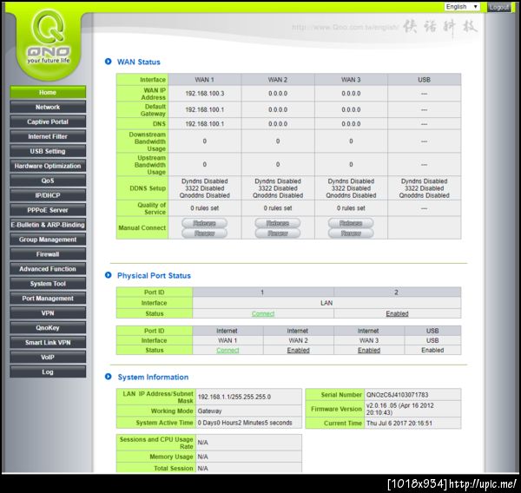Click the WAN 1 DDNS Setup cell
The image size is (521, 493).
204,188
